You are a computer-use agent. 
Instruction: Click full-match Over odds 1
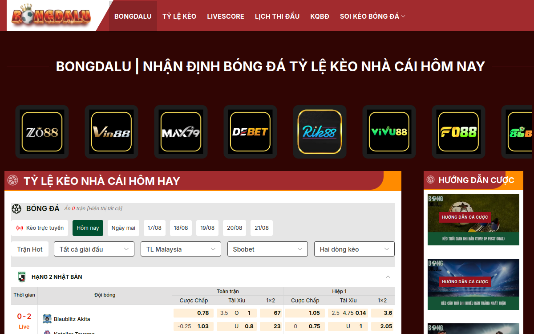coord(249,313)
